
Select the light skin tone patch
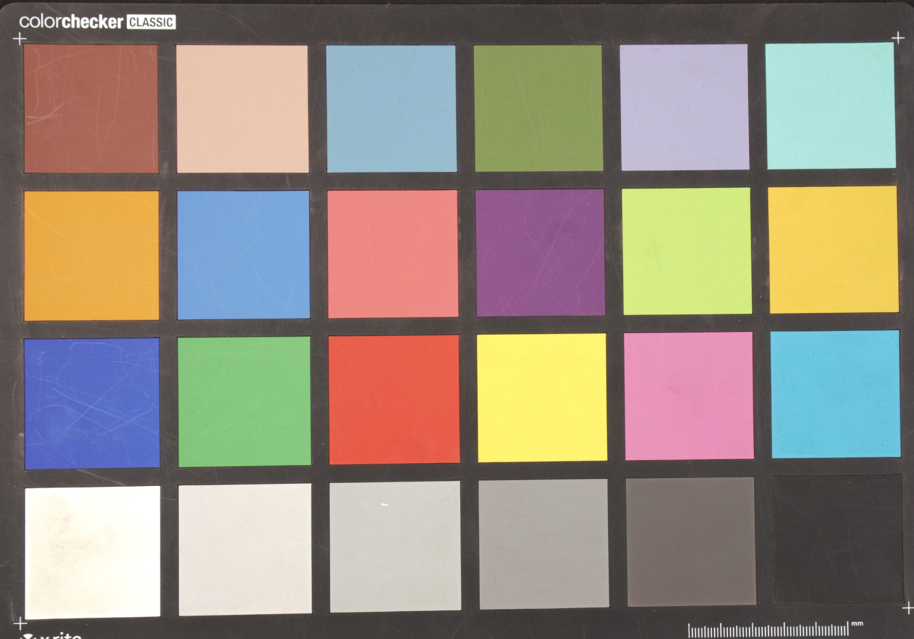coord(242,108)
